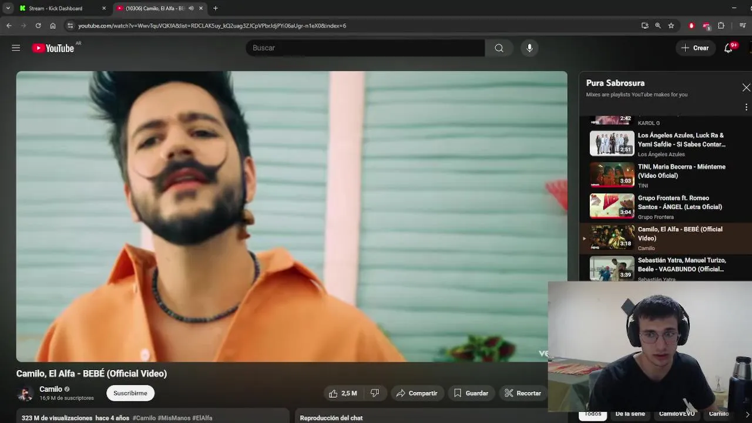
Task: Open the zoom magnifier in address bar
Action: coord(657,26)
